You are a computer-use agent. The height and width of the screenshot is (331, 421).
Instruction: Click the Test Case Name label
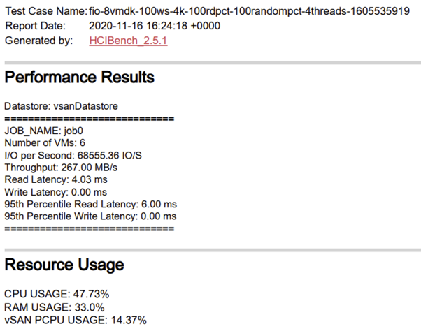pyautogui.click(x=45, y=11)
